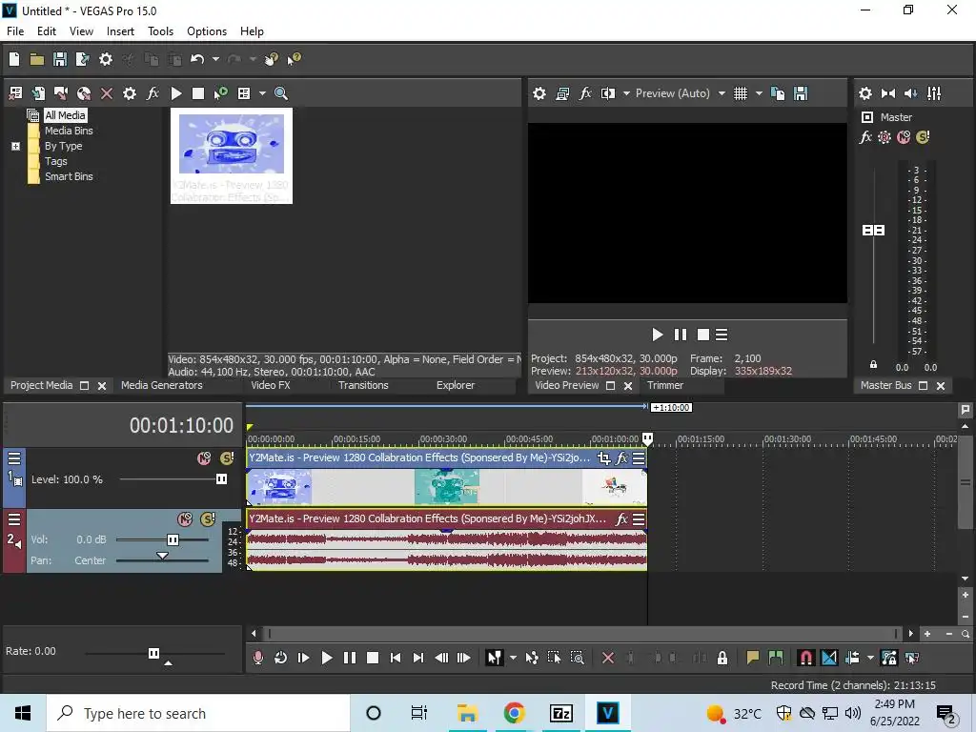Open project properties gear in main toolbar

[106, 59]
